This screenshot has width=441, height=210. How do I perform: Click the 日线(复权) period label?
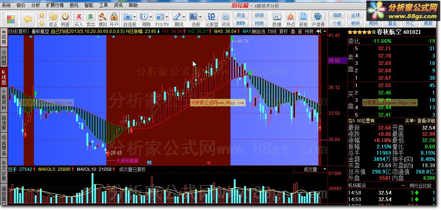[18, 31]
